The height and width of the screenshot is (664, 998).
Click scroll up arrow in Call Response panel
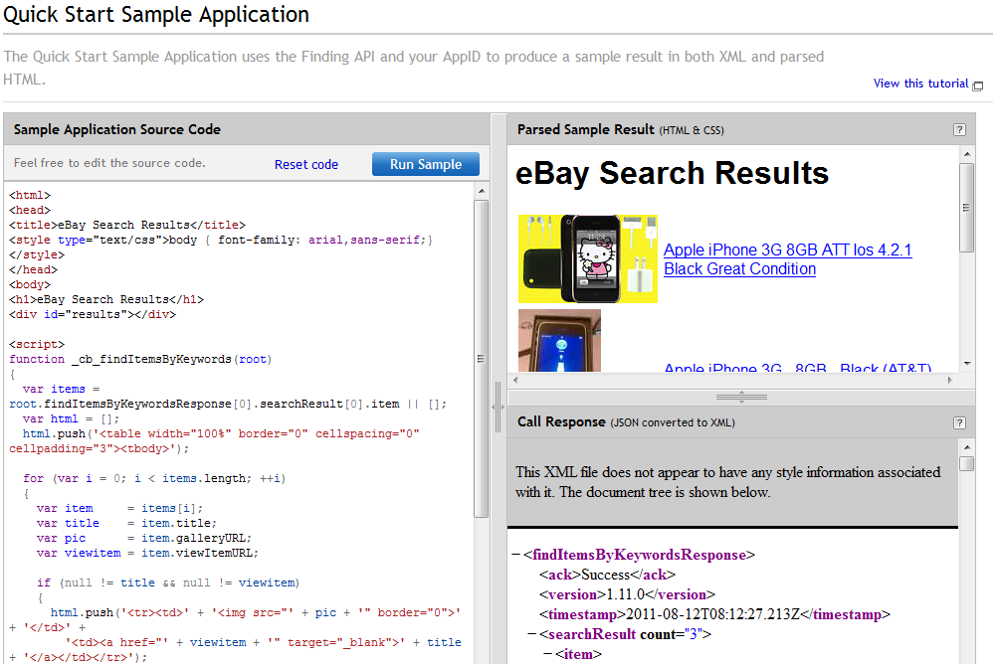(966, 448)
